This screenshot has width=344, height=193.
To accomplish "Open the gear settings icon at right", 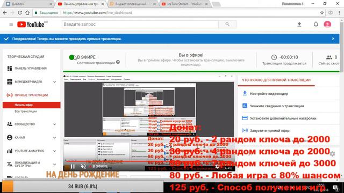I will pyautogui.click(x=333, y=154).
